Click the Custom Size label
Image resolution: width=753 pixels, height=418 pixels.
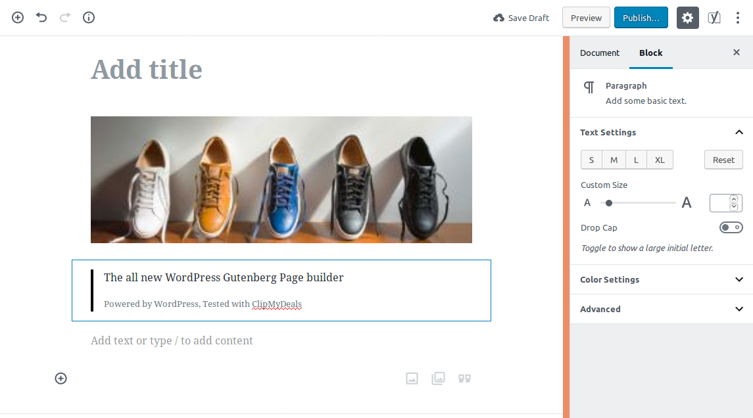pyautogui.click(x=604, y=185)
